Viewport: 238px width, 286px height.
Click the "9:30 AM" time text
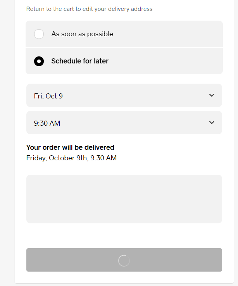click(47, 123)
